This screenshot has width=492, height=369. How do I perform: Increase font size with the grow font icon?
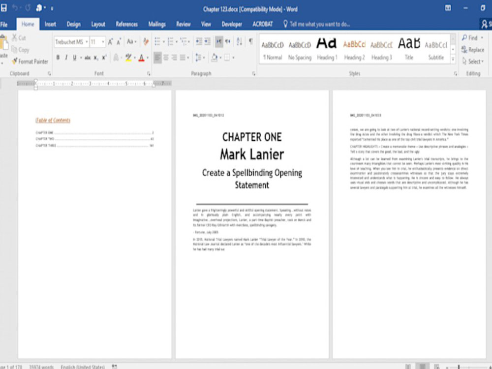click(x=110, y=42)
